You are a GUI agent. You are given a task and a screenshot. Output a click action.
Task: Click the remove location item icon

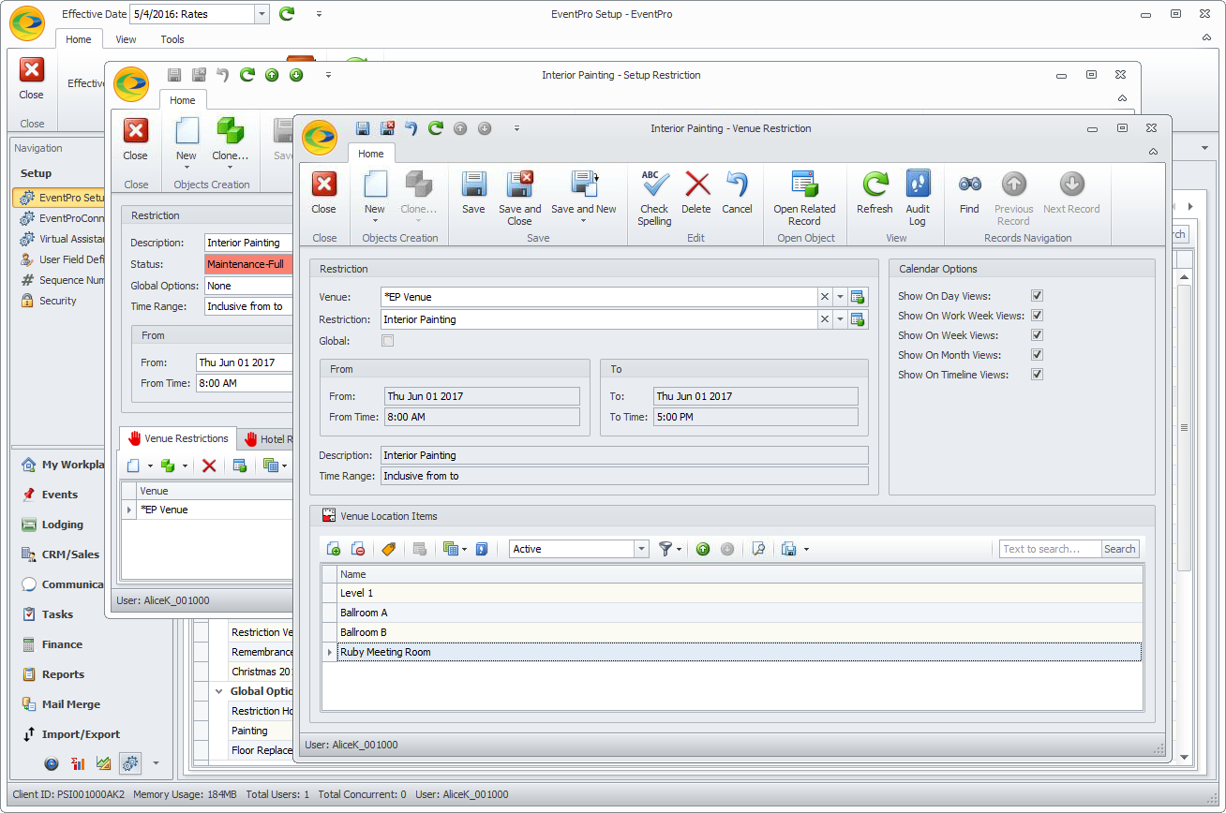point(357,549)
